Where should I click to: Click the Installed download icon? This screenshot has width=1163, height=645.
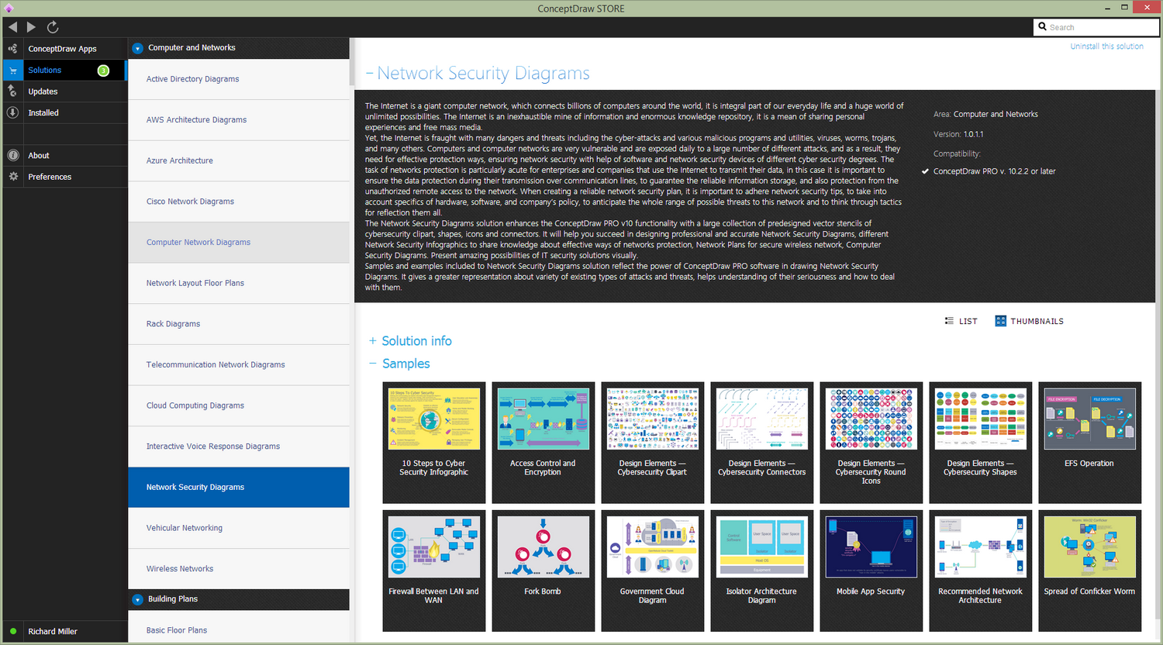(12, 112)
